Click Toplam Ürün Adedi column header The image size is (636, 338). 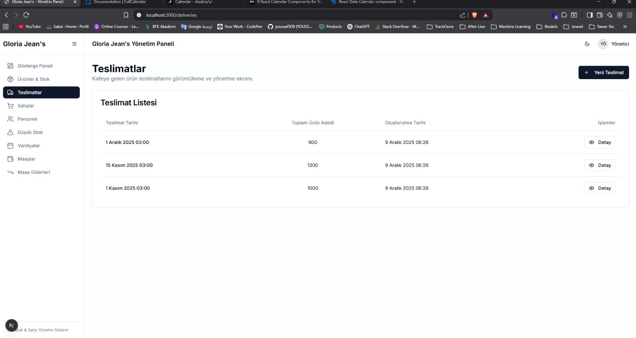[312, 123]
